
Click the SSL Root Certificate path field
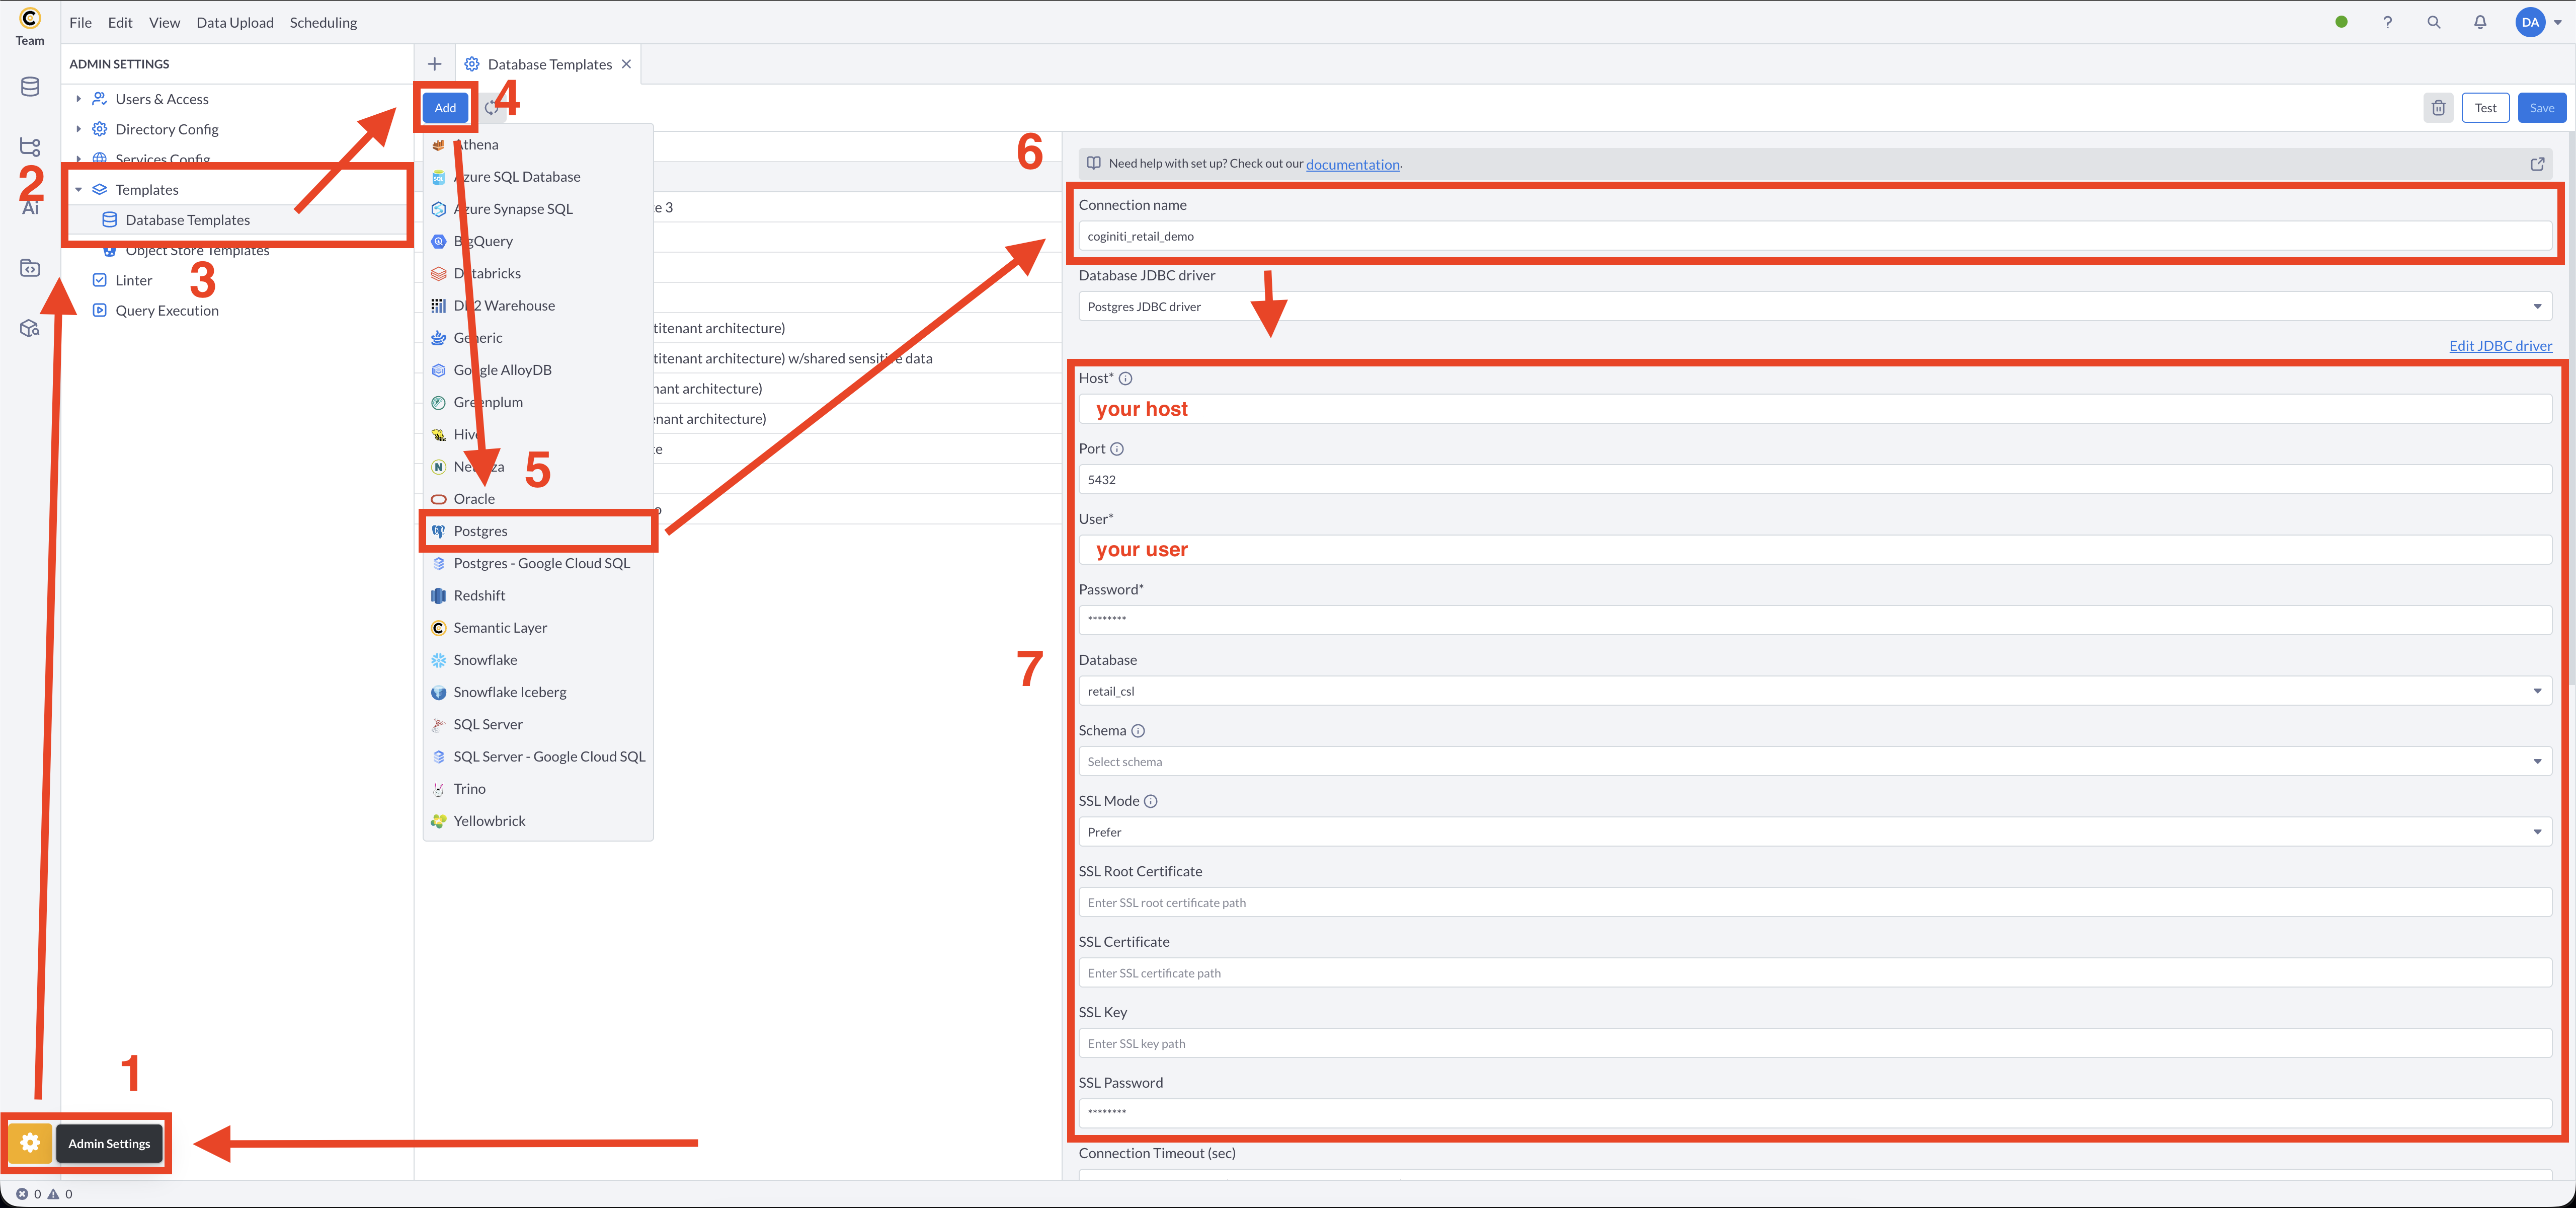1815,903
